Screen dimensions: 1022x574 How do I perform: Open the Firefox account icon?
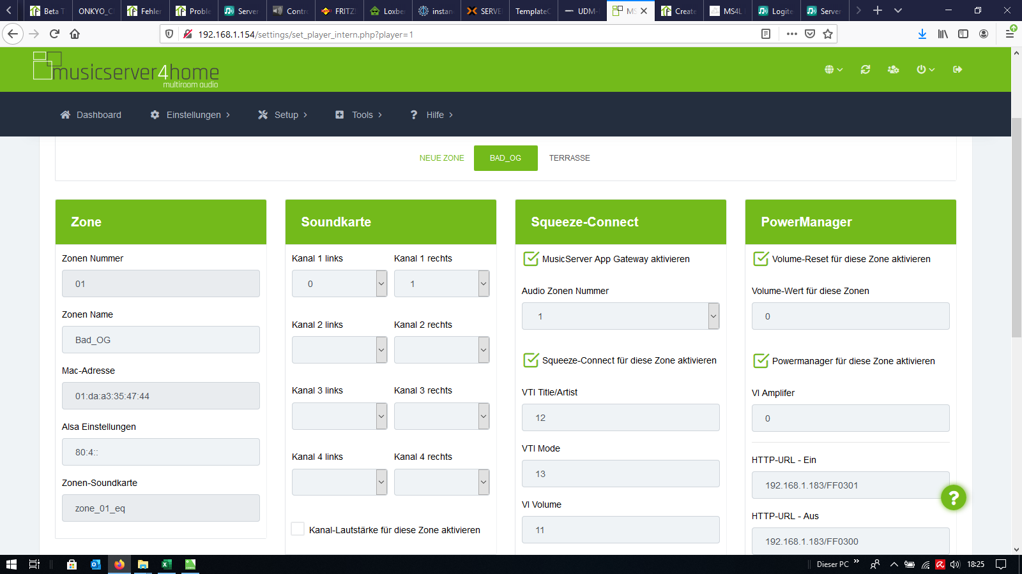pyautogui.click(x=984, y=34)
